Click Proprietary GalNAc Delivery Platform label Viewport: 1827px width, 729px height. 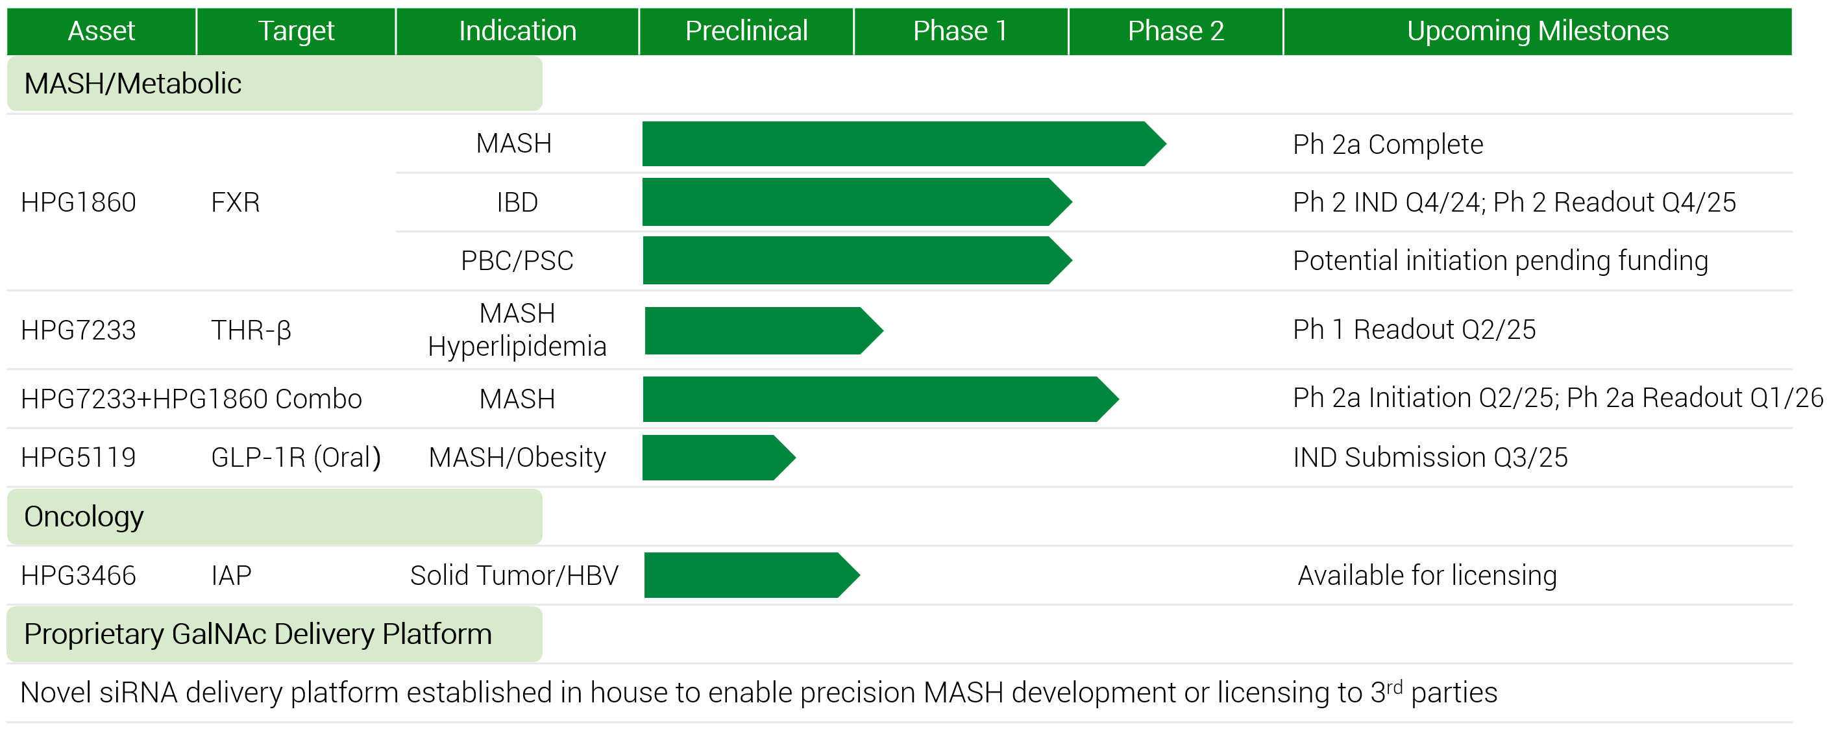(x=275, y=634)
